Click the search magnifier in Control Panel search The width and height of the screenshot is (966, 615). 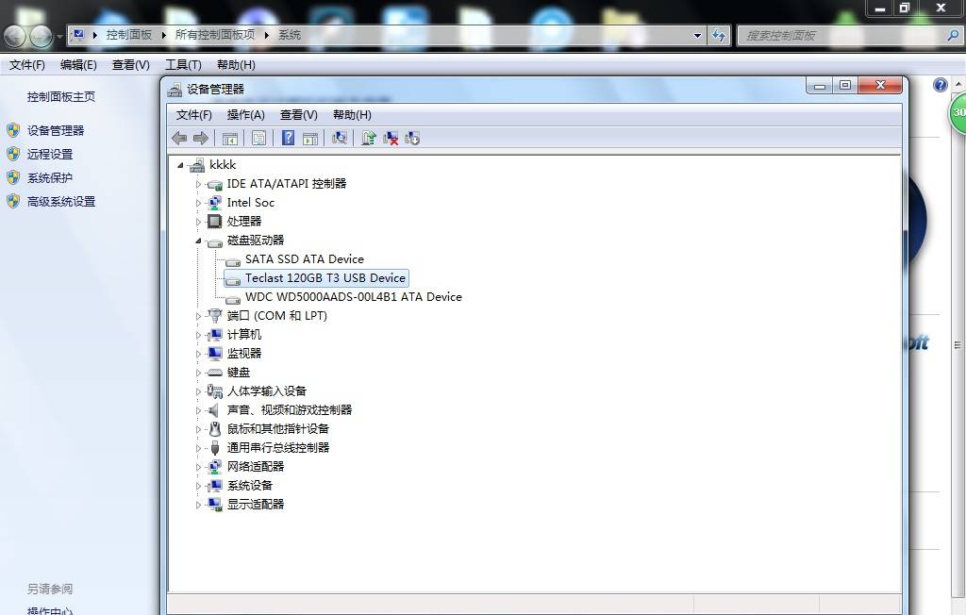pyautogui.click(x=953, y=35)
